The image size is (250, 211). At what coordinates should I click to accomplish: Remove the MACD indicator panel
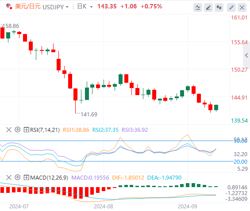tap(9, 177)
